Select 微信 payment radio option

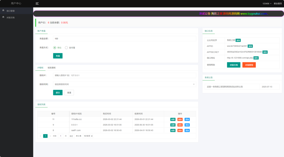[x=55, y=48]
